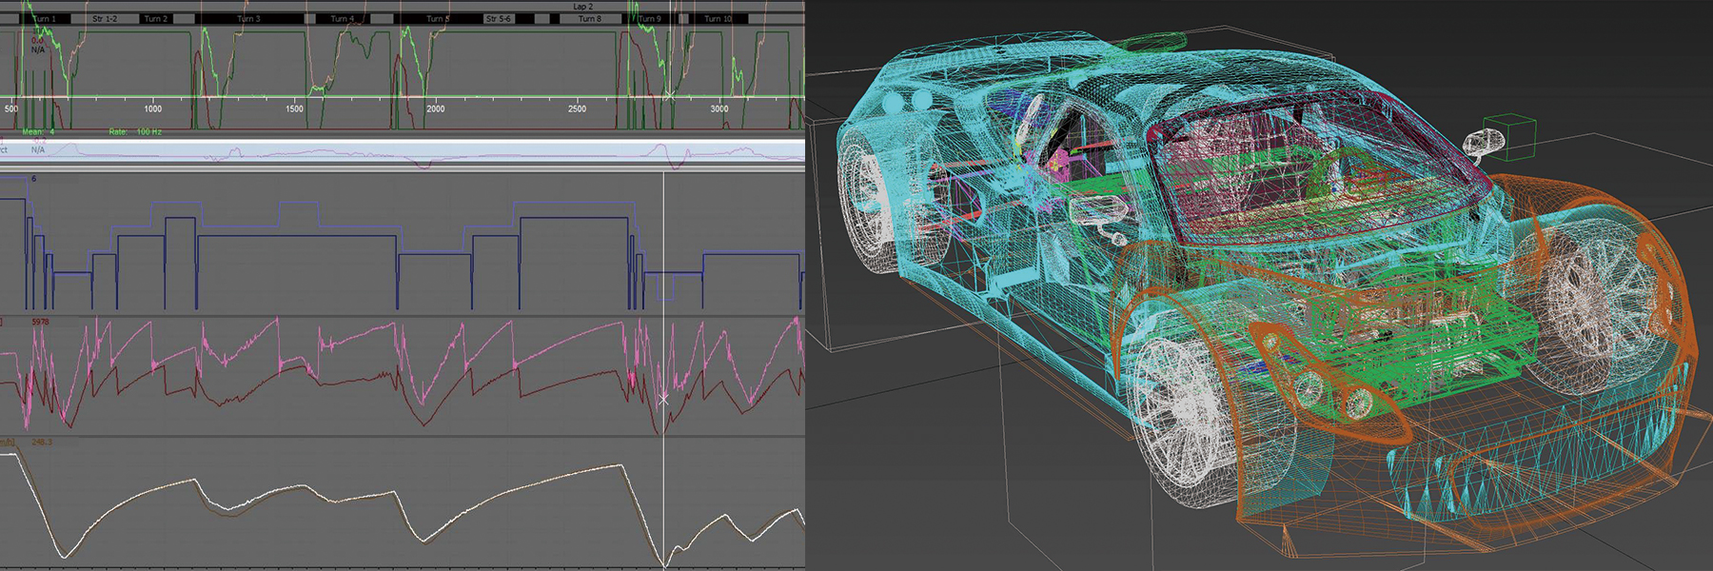Click the 100 Hz rate readout
The width and height of the screenshot is (1713, 571).
coord(149,131)
